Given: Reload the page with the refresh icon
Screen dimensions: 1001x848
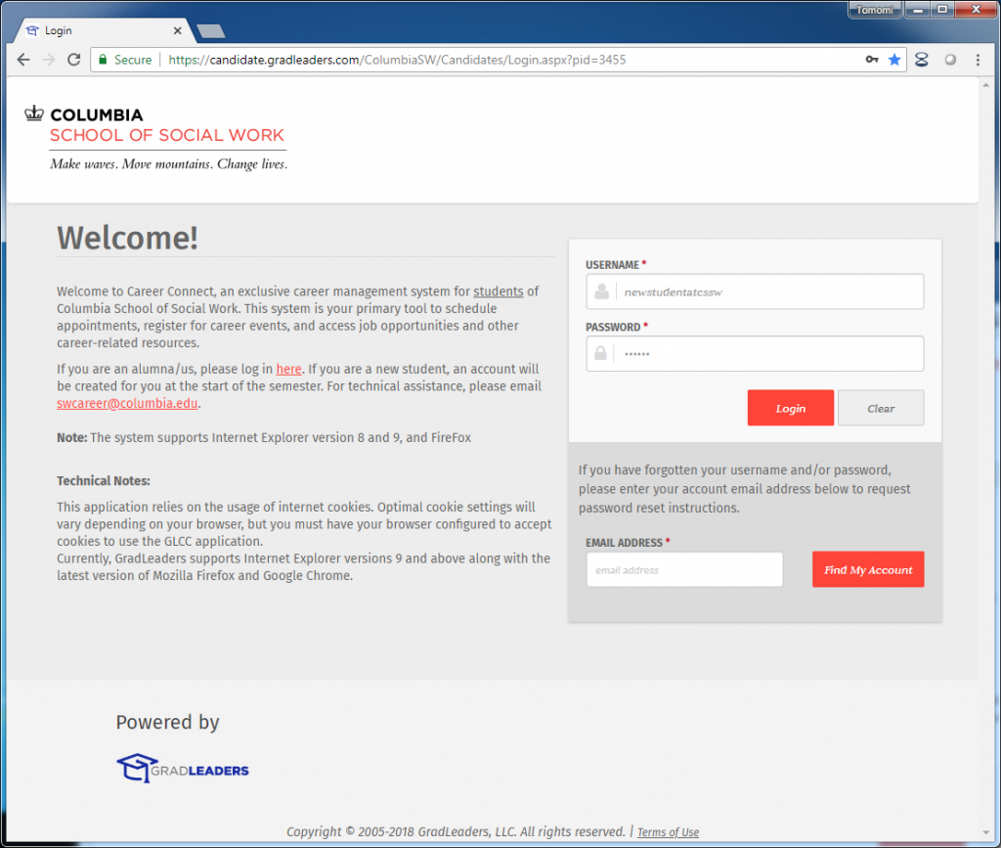Looking at the screenshot, I should (x=74, y=60).
